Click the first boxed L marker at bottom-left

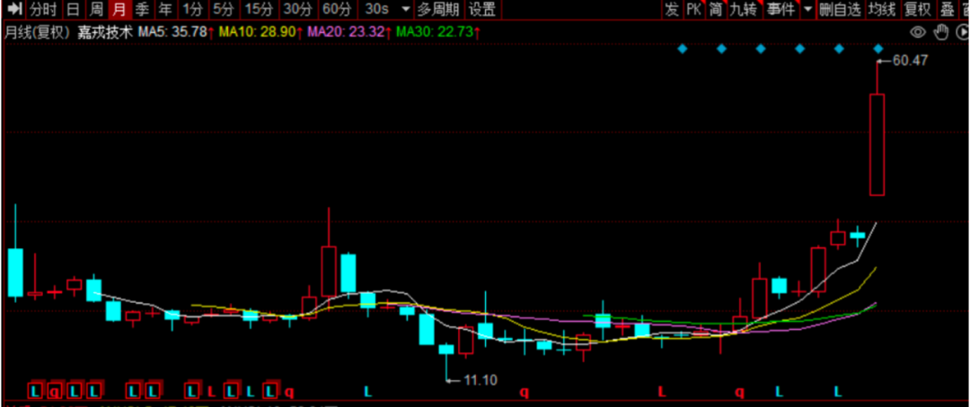(x=36, y=392)
